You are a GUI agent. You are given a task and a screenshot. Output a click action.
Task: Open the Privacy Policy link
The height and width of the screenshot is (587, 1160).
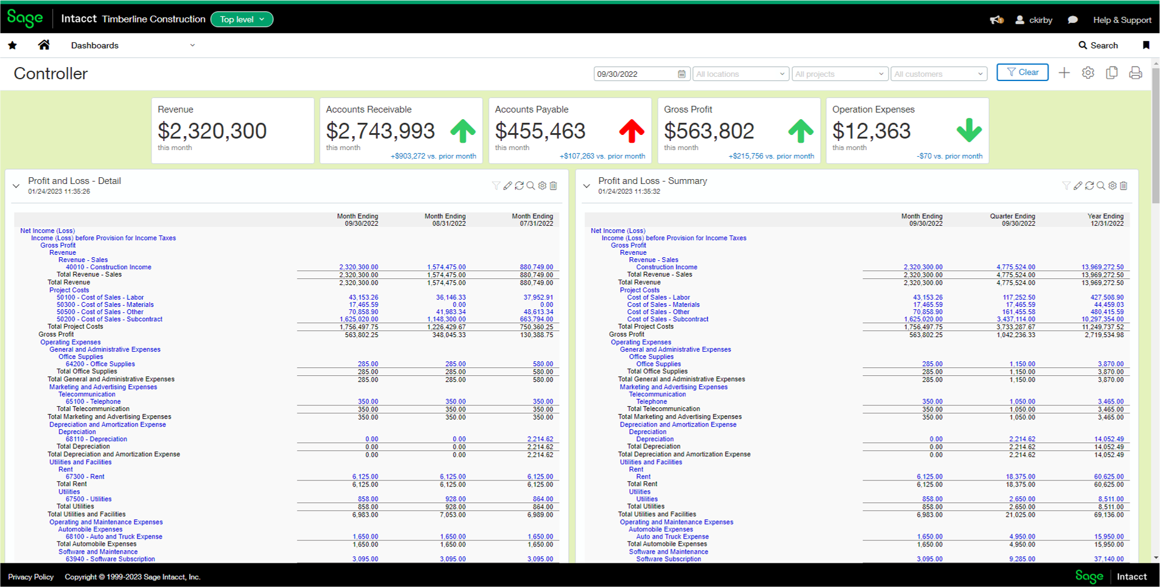[30, 577]
